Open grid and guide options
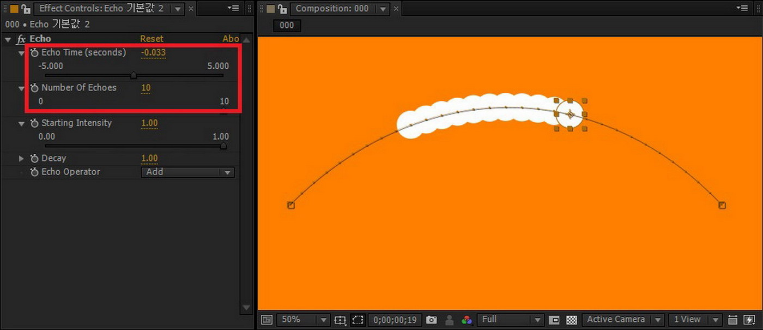Viewport: 763px width, 330px height. (x=340, y=320)
